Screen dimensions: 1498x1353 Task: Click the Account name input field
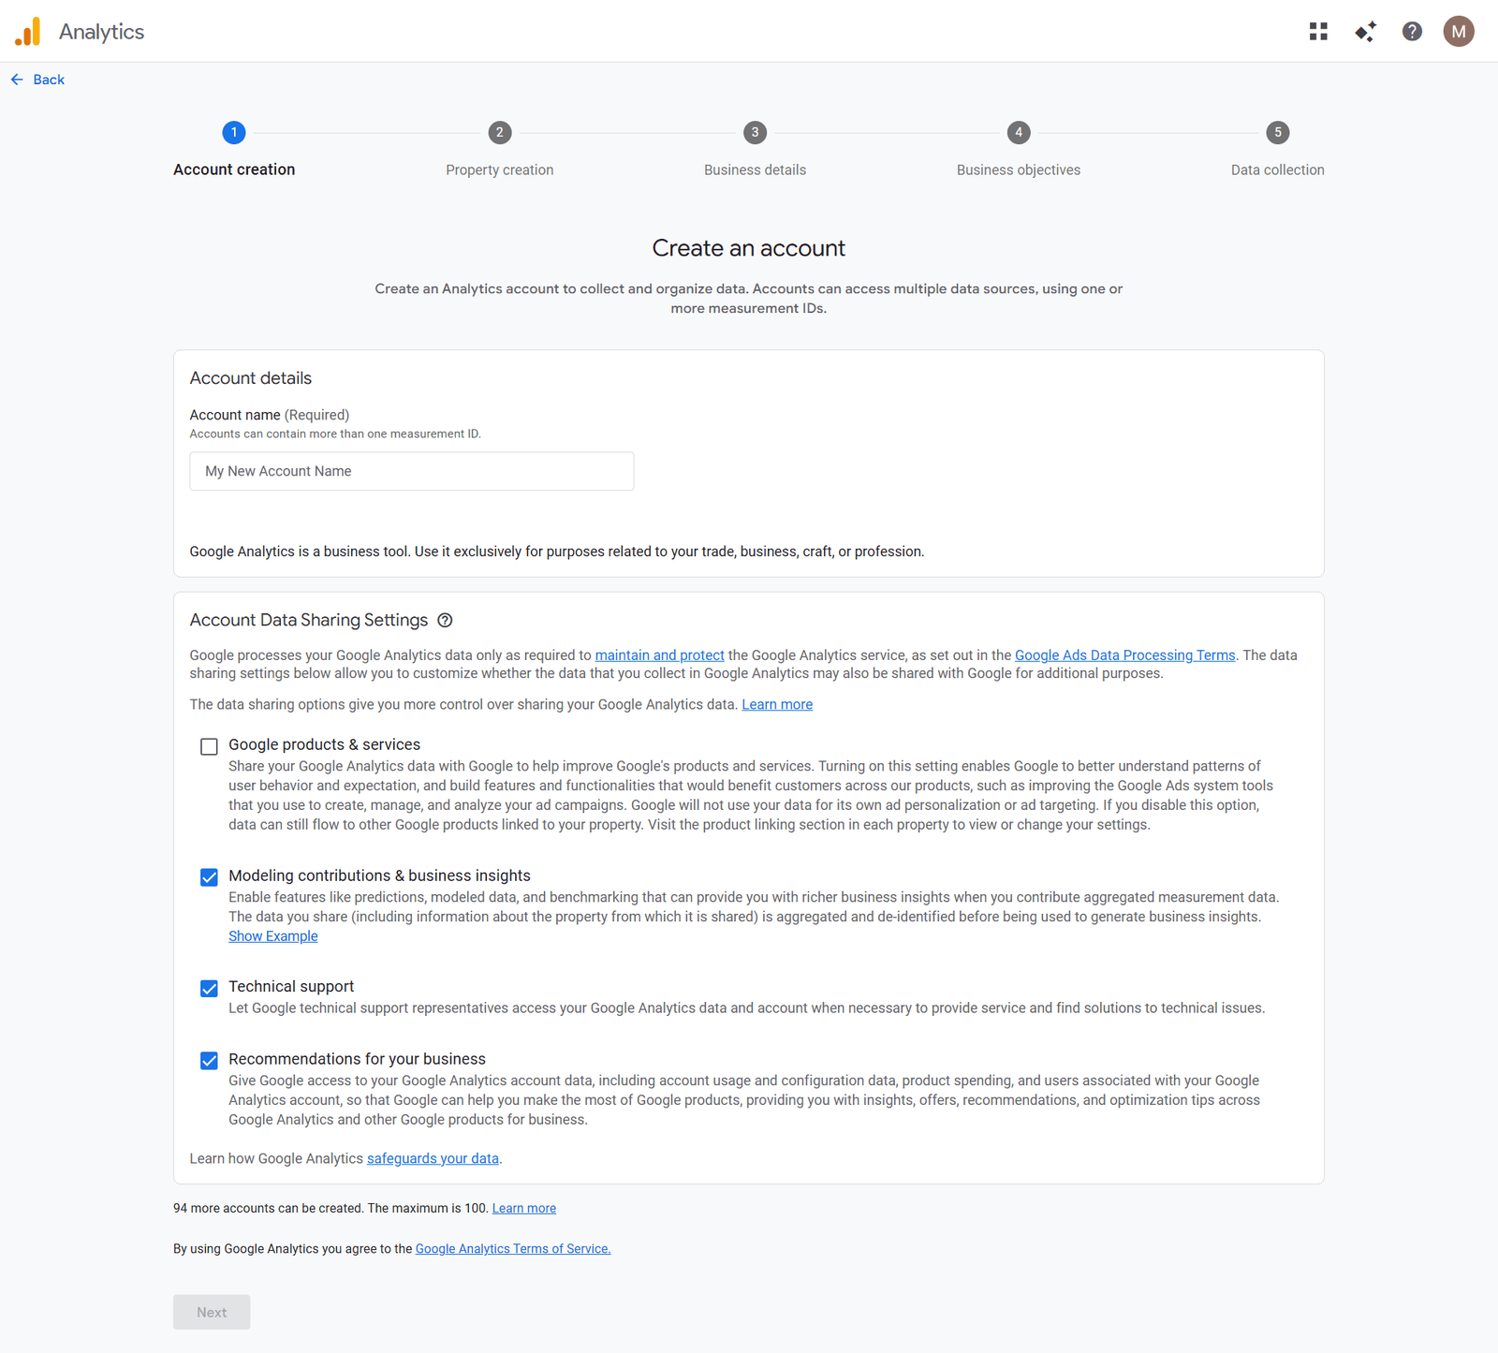411,471
